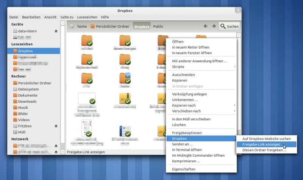Image resolution: width=303 pixels, height=180 pixels.
Task: Open Downloads in the sidebar
Action: pyautogui.click(x=27, y=102)
